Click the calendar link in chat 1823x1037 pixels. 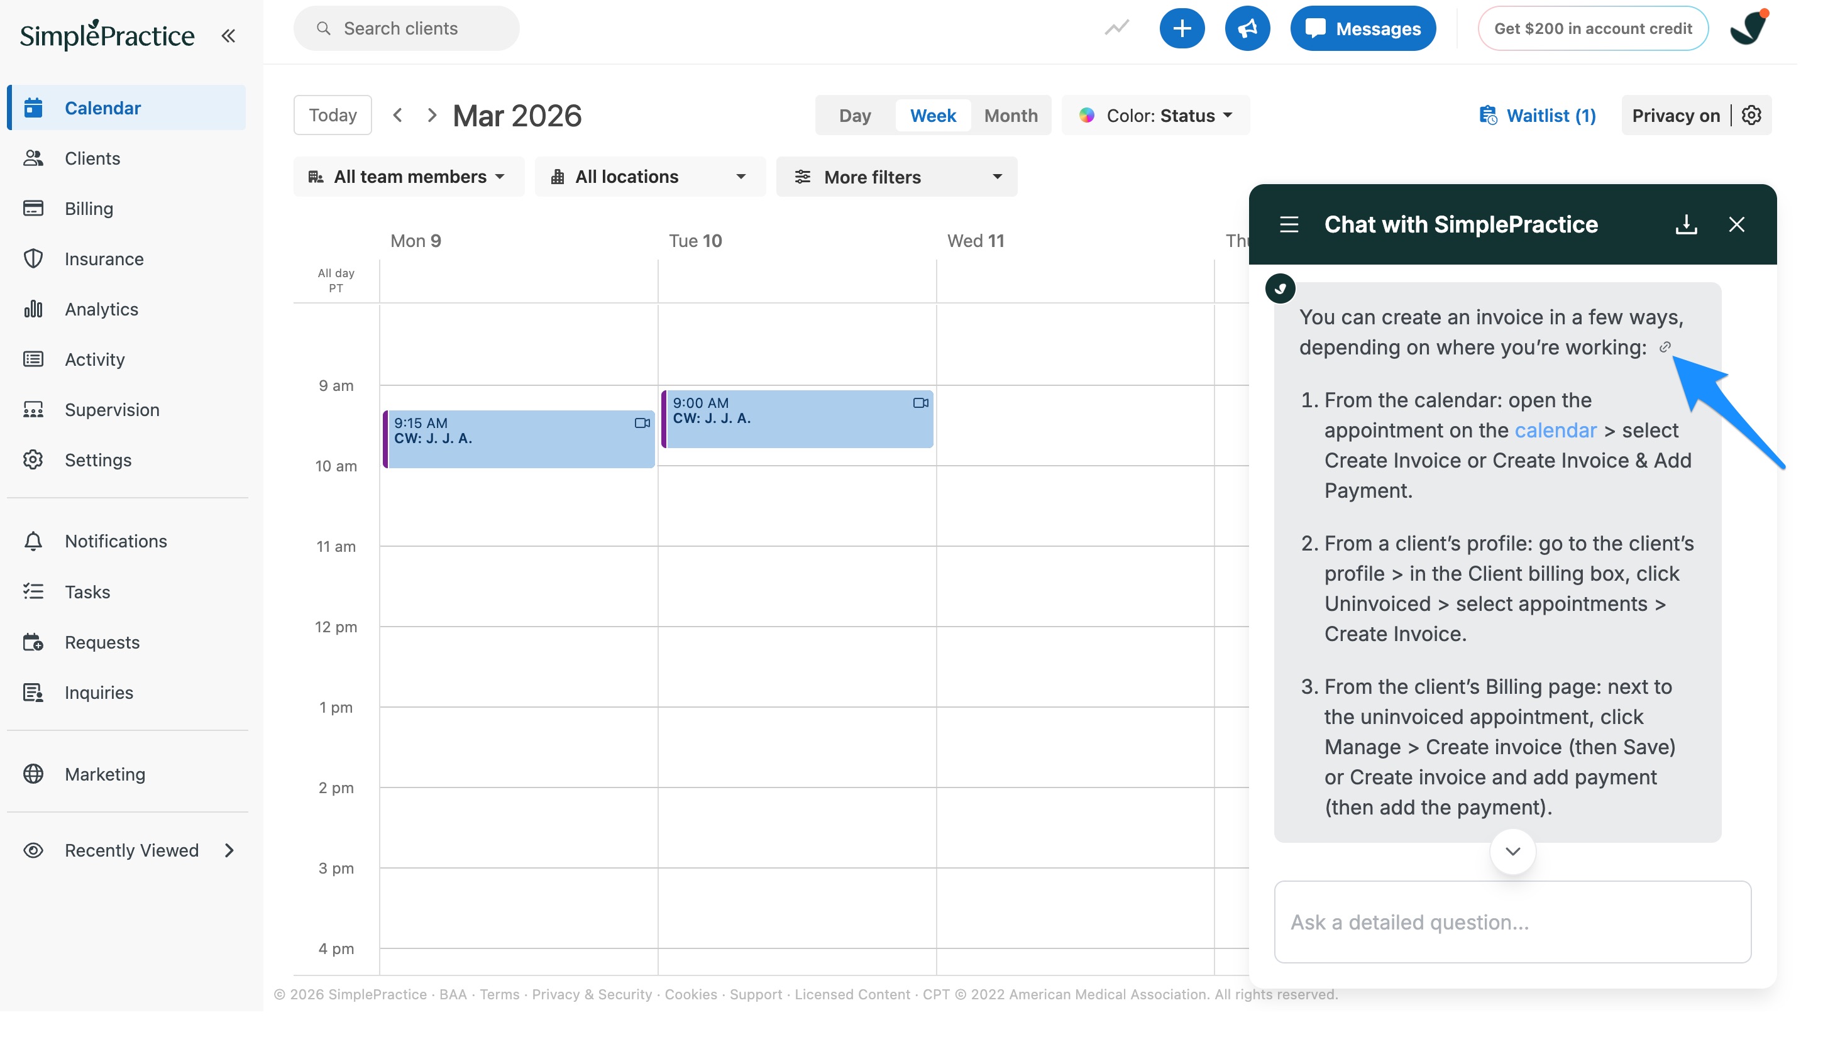(x=1555, y=430)
